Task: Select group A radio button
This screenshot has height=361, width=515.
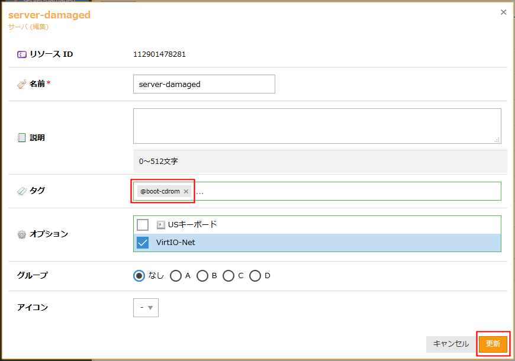Action: [x=176, y=276]
